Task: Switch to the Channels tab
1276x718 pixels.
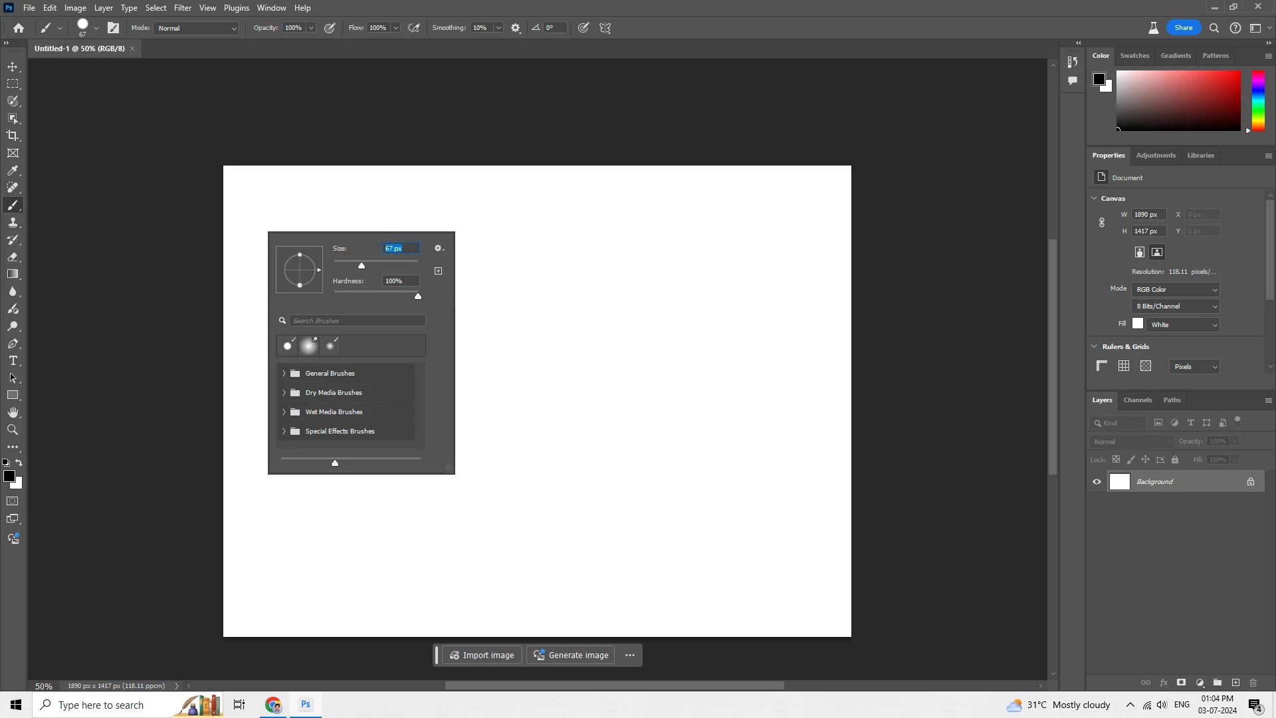Action: click(1137, 400)
